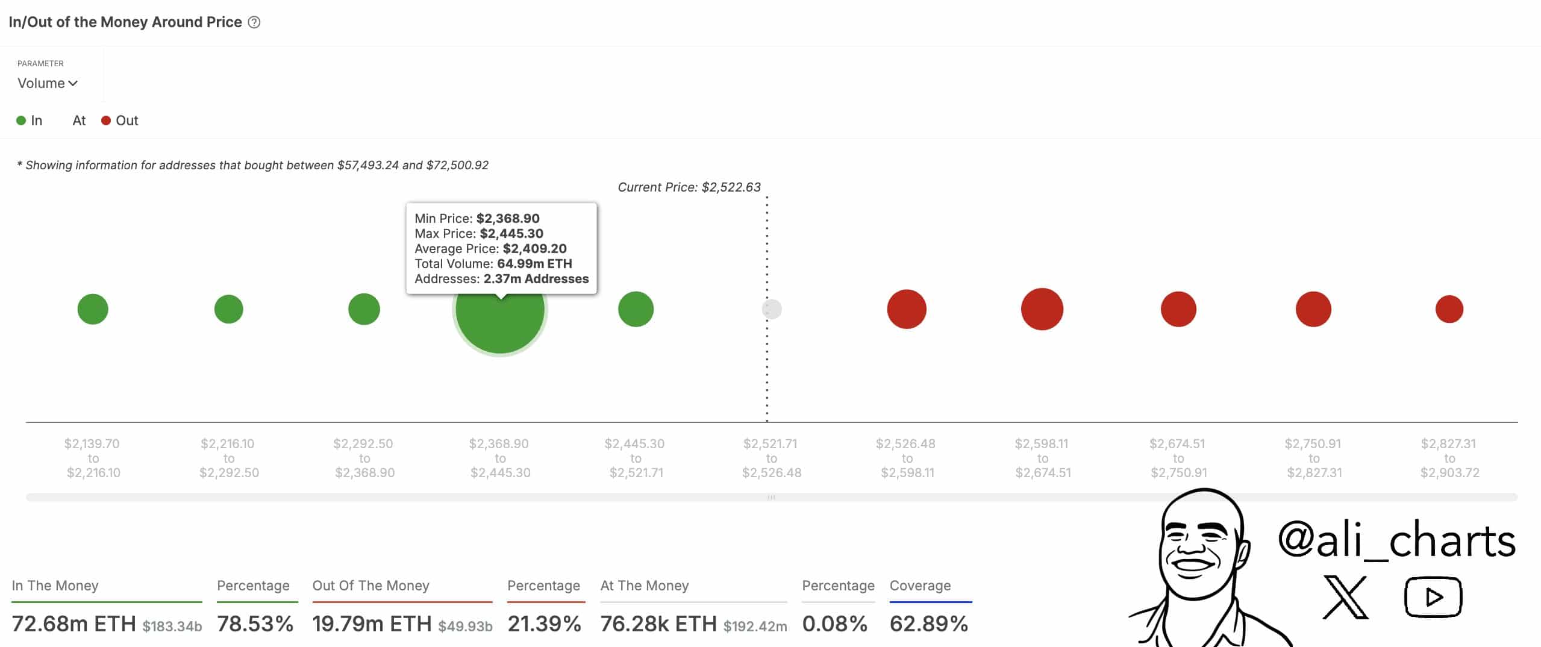Click the green bubble for $2,445.30 to $2,521.71
1541x647 pixels.
pos(636,309)
